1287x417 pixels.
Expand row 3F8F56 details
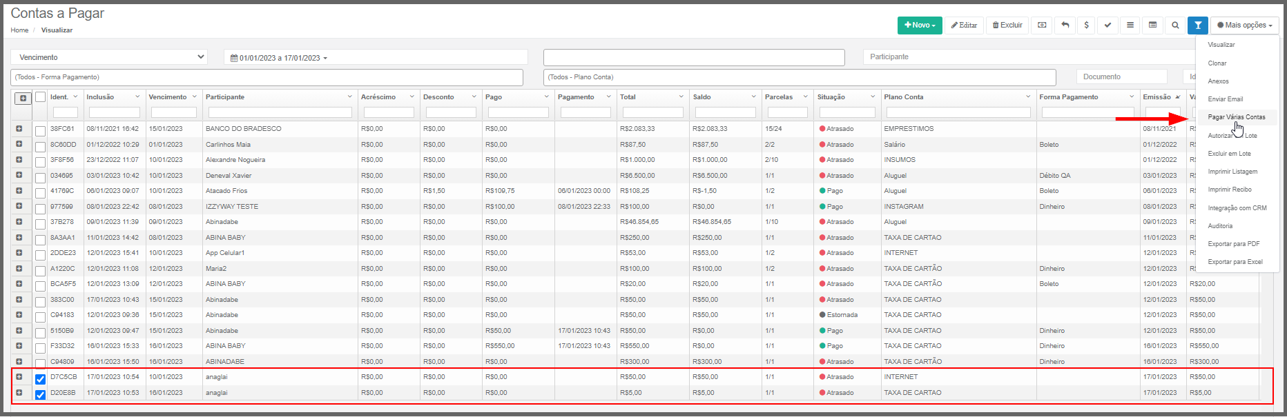click(x=19, y=160)
